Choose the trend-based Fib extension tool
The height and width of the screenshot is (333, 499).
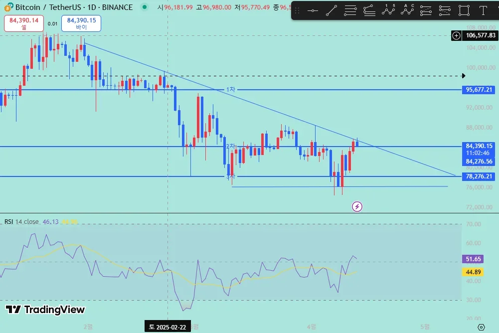coord(369,11)
